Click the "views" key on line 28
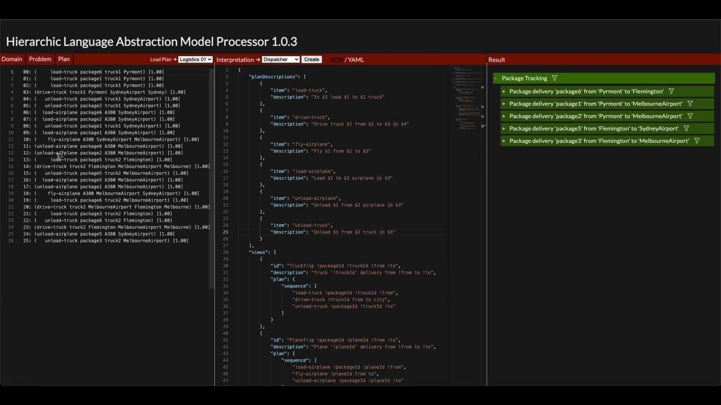Screen dimensions: 721x405 tap(259, 252)
